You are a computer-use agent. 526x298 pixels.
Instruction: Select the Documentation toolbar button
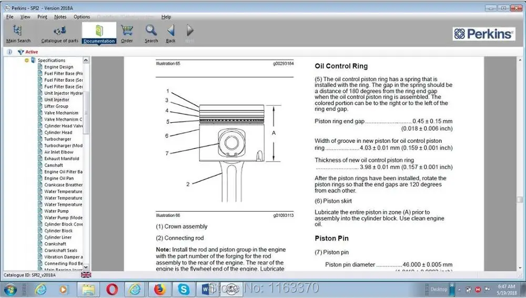[99, 34]
